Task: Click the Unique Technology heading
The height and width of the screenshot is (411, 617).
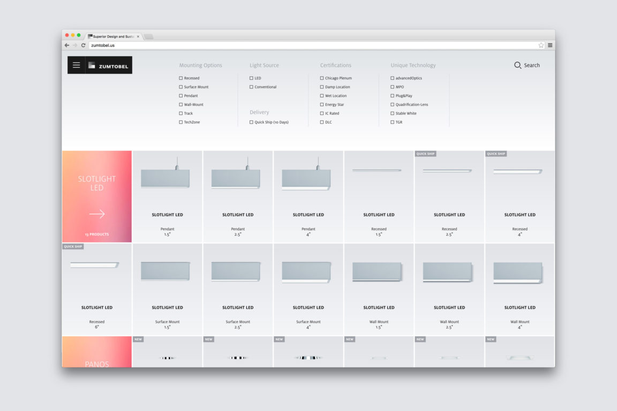Action: (x=413, y=65)
